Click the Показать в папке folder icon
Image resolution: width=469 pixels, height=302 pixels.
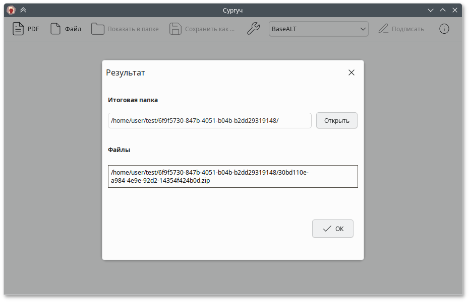(x=98, y=29)
